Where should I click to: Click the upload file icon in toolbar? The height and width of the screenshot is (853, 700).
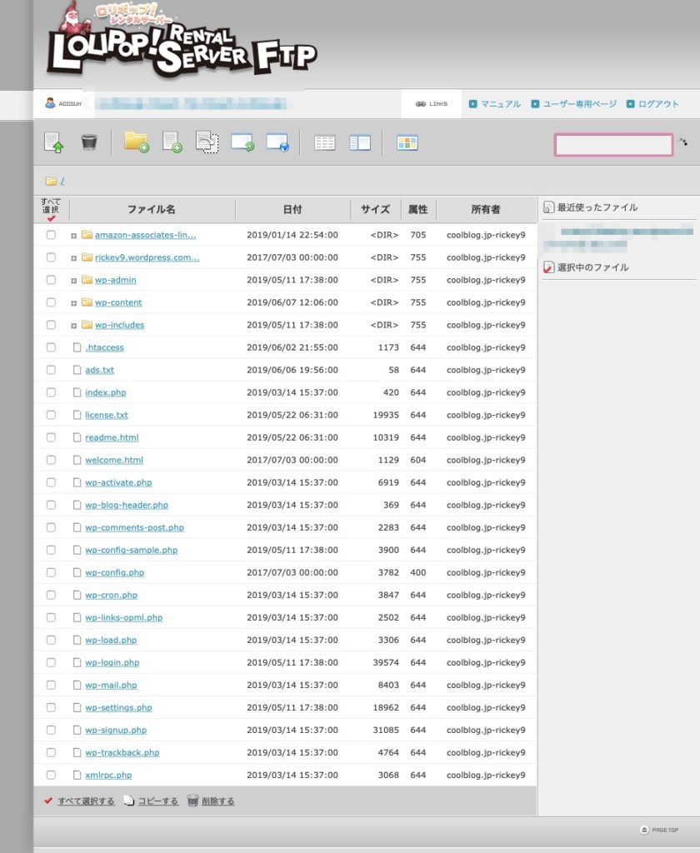coord(53,142)
